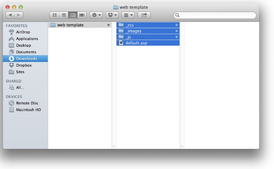This screenshot has height=169, width=274.
Task: Click the _css folder icon
Action: tap(121, 25)
